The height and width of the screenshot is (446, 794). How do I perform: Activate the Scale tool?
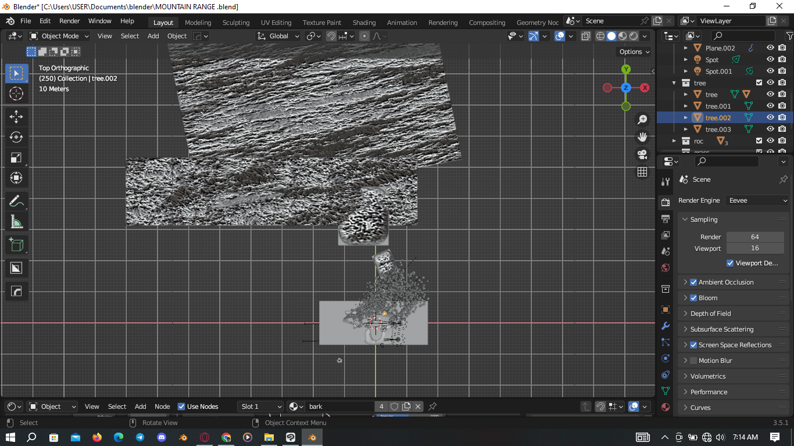16,157
